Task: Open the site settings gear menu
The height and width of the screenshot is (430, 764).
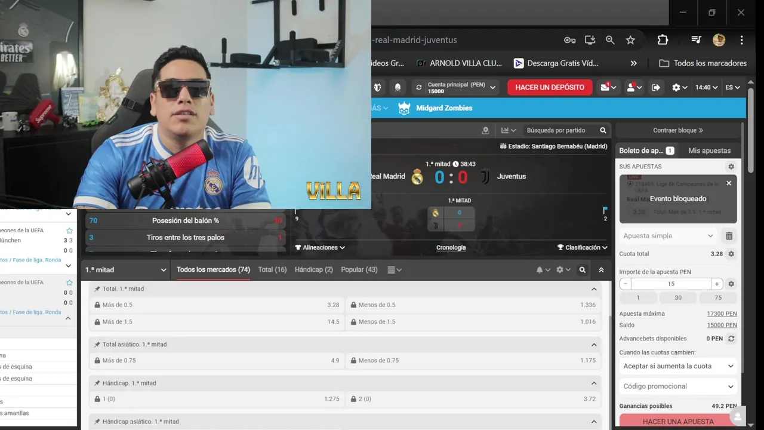Action: click(x=679, y=87)
